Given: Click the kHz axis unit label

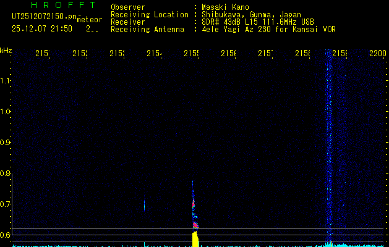Looking at the screenshot, I should click(6, 50).
